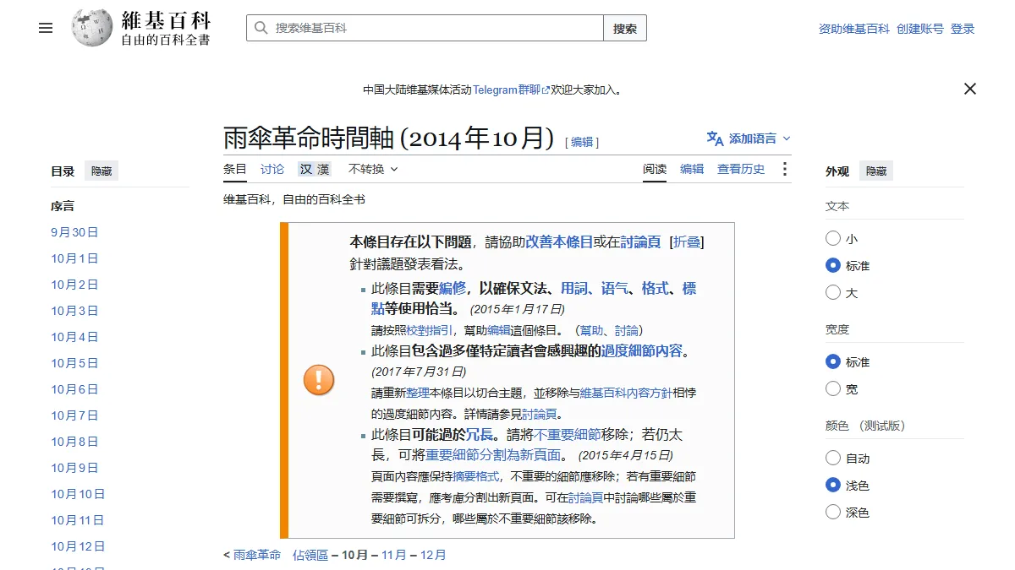The image size is (1015, 570).
Task: Dismiss the Telegram banner notice
Action: (x=970, y=89)
